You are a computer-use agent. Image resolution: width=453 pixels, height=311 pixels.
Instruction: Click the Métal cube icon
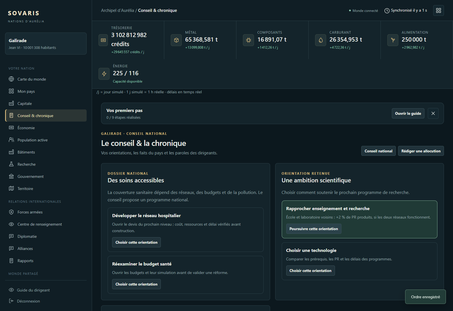(x=176, y=40)
